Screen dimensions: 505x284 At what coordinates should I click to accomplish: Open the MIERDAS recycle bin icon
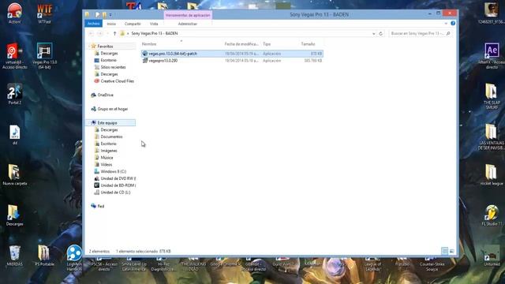pos(14,256)
